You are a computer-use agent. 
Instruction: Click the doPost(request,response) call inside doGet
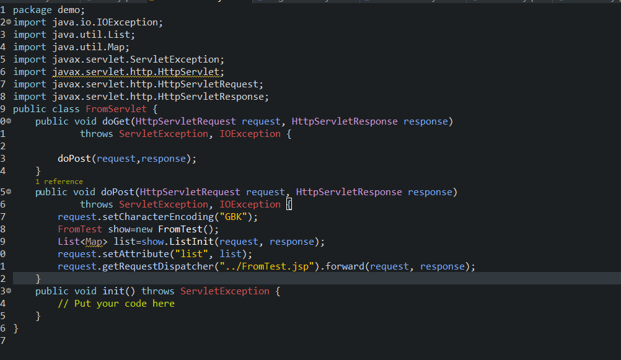coord(126,159)
